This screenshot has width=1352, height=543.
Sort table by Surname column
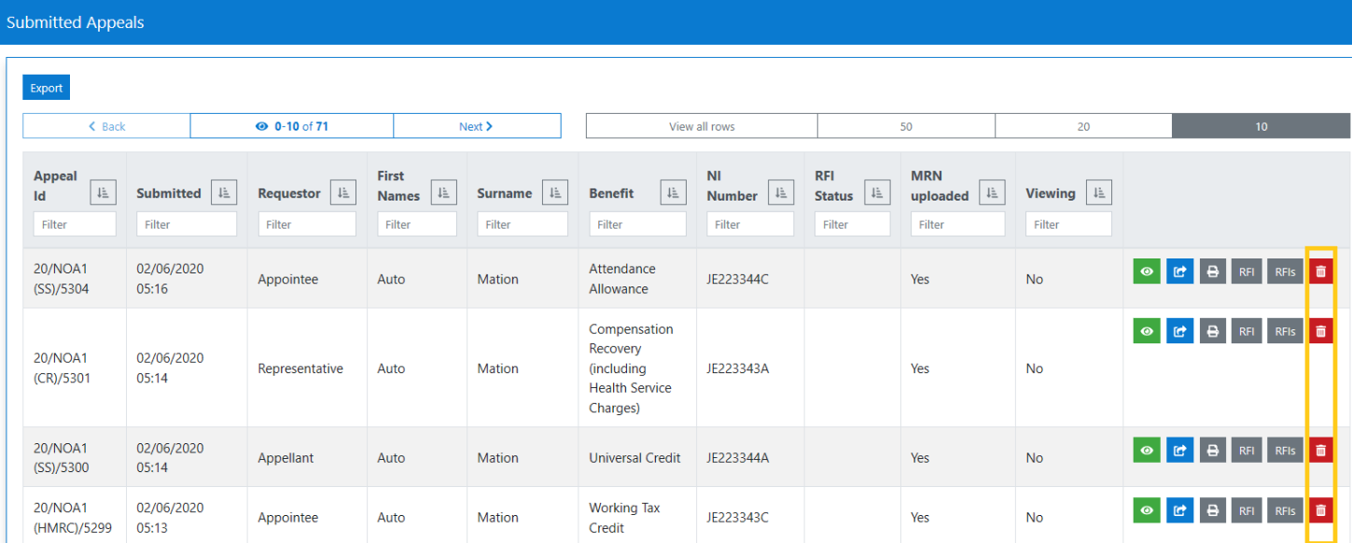click(x=555, y=193)
